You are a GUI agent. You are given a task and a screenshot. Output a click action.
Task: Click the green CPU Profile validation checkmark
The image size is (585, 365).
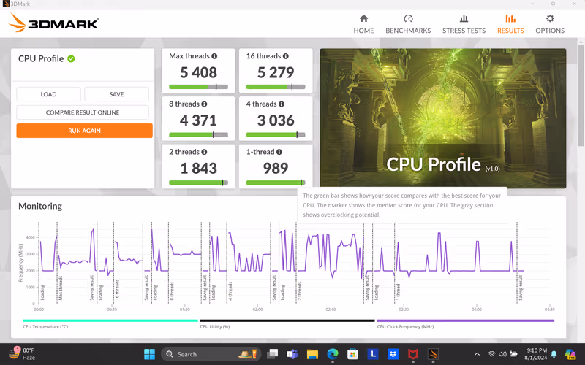tap(71, 58)
